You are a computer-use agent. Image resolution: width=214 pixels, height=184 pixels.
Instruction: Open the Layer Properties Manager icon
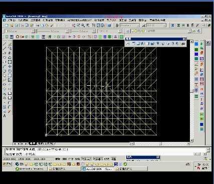[x=128, y=31]
